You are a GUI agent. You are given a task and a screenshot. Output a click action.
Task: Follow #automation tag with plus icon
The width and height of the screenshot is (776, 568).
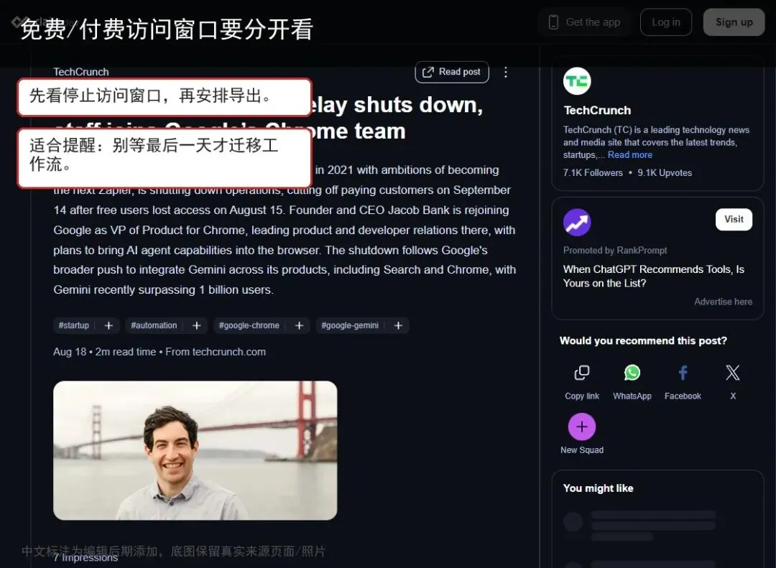coord(196,325)
